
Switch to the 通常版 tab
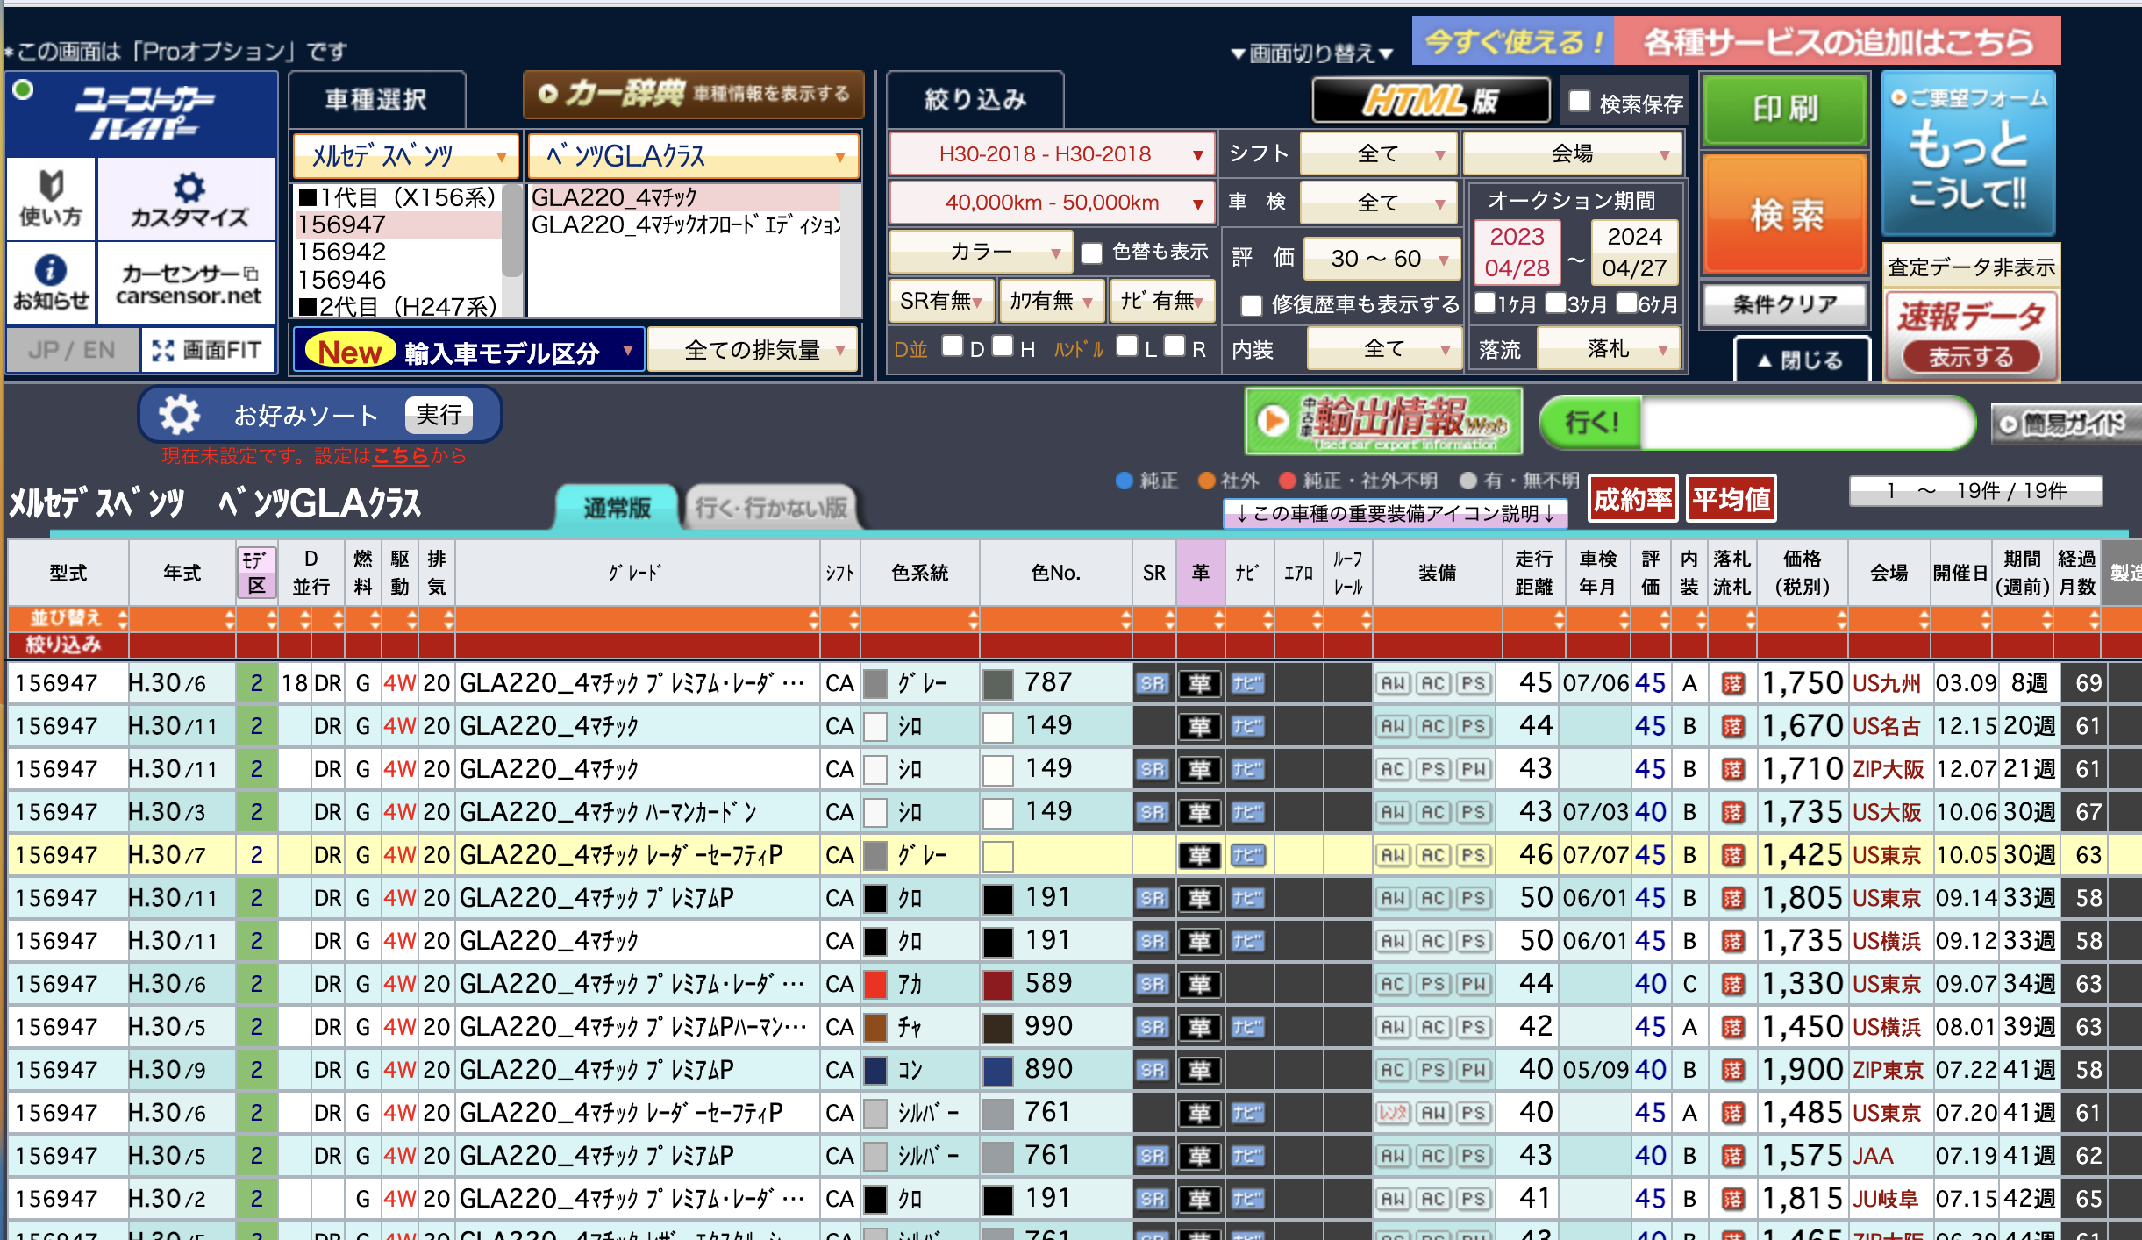click(x=617, y=508)
